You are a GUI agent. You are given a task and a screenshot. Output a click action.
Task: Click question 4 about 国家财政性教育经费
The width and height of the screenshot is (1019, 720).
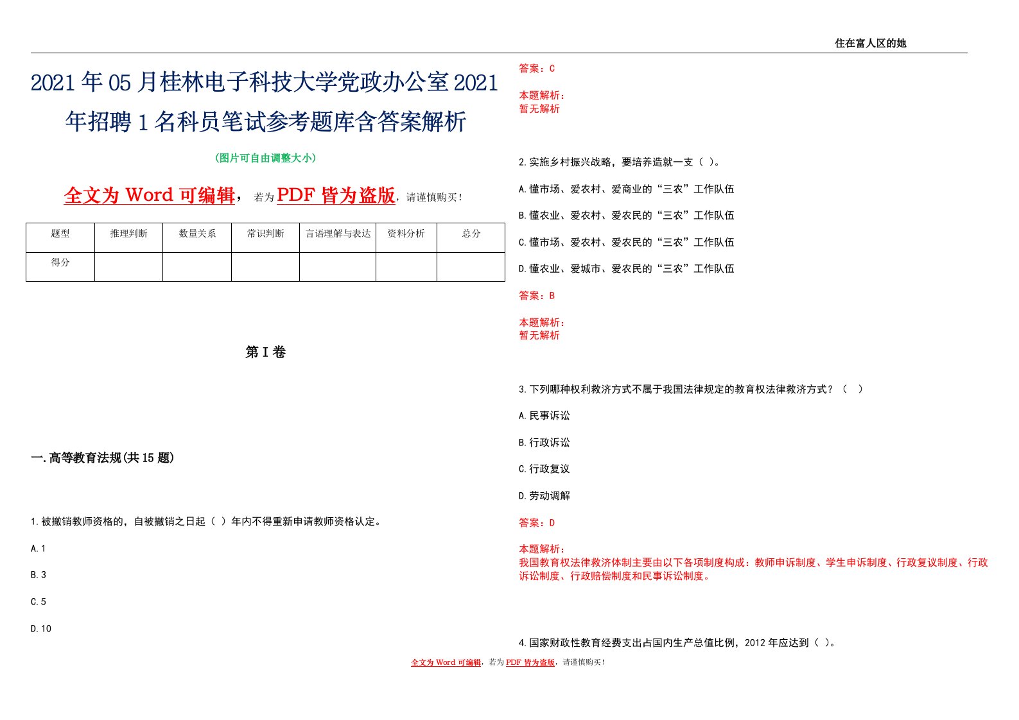[678, 642]
